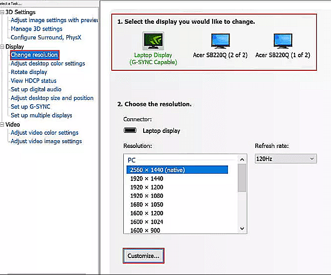The width and height of the screenshot is (331, 275).
Task: Click the Video tree label
Action: tap(13, 125)
